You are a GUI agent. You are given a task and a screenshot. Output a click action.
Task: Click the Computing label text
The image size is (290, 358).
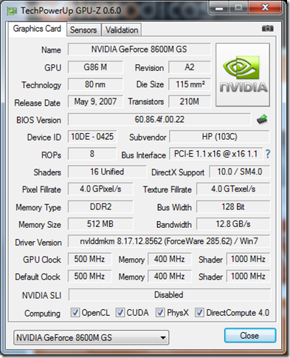coord(42,314)
